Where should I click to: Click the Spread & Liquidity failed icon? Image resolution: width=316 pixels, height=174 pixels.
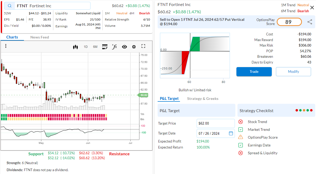(x=241, y=153)
